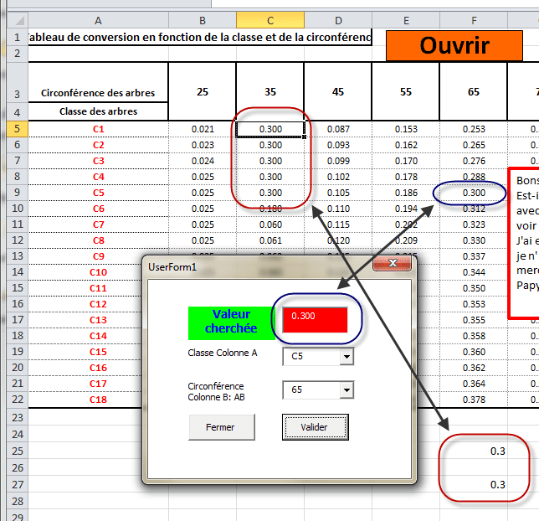Click cell F9 value 0.300 circled blue

pos(474,193)
